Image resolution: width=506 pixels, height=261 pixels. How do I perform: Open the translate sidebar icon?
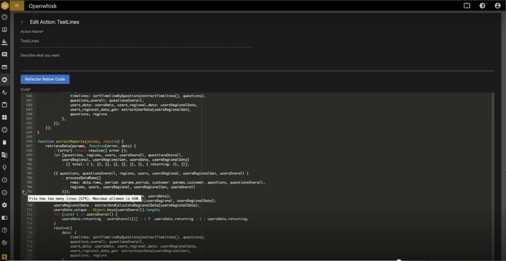click(5, 155)
